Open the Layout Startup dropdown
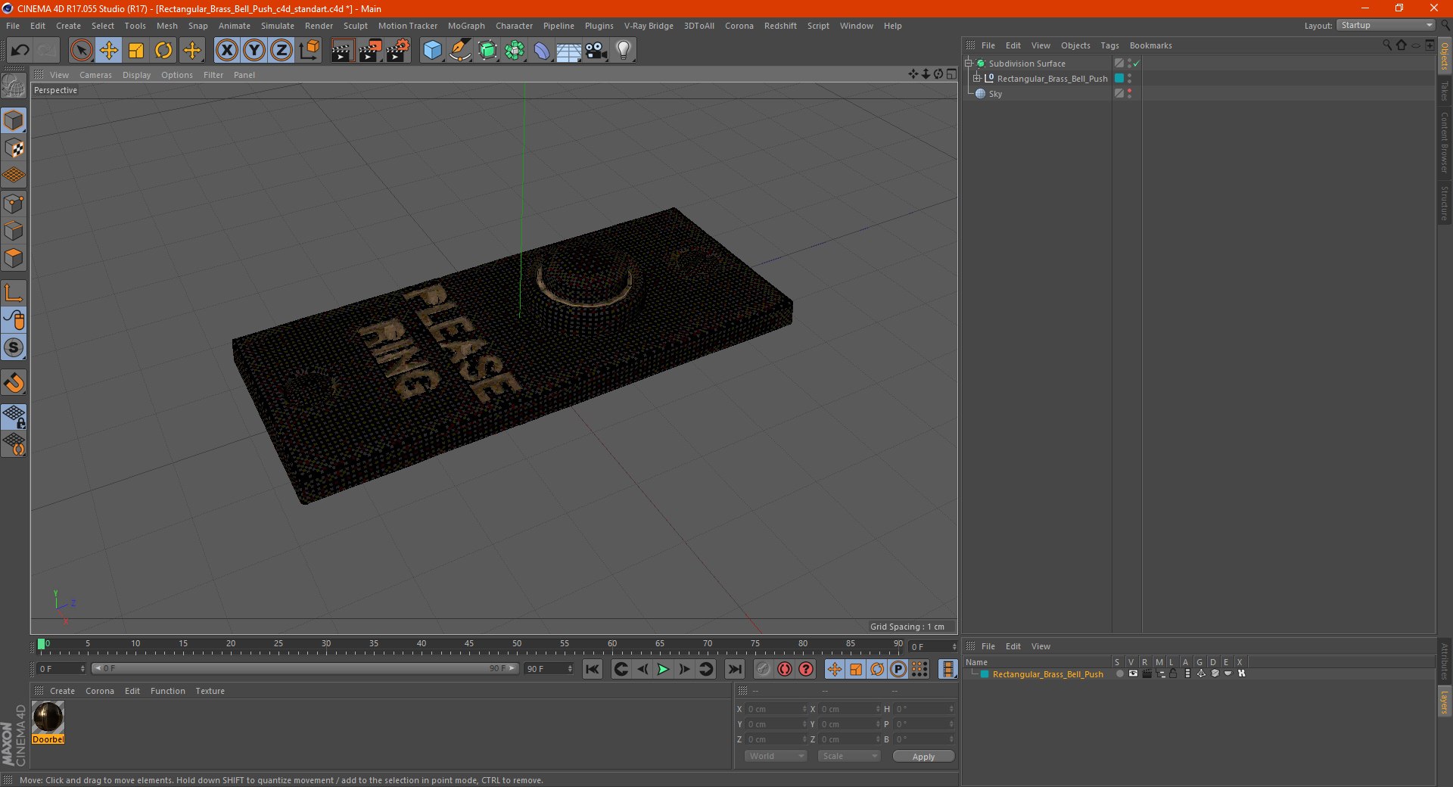 point(1386,25)
